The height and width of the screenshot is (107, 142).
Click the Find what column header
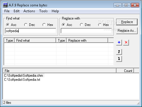(35, 41)
